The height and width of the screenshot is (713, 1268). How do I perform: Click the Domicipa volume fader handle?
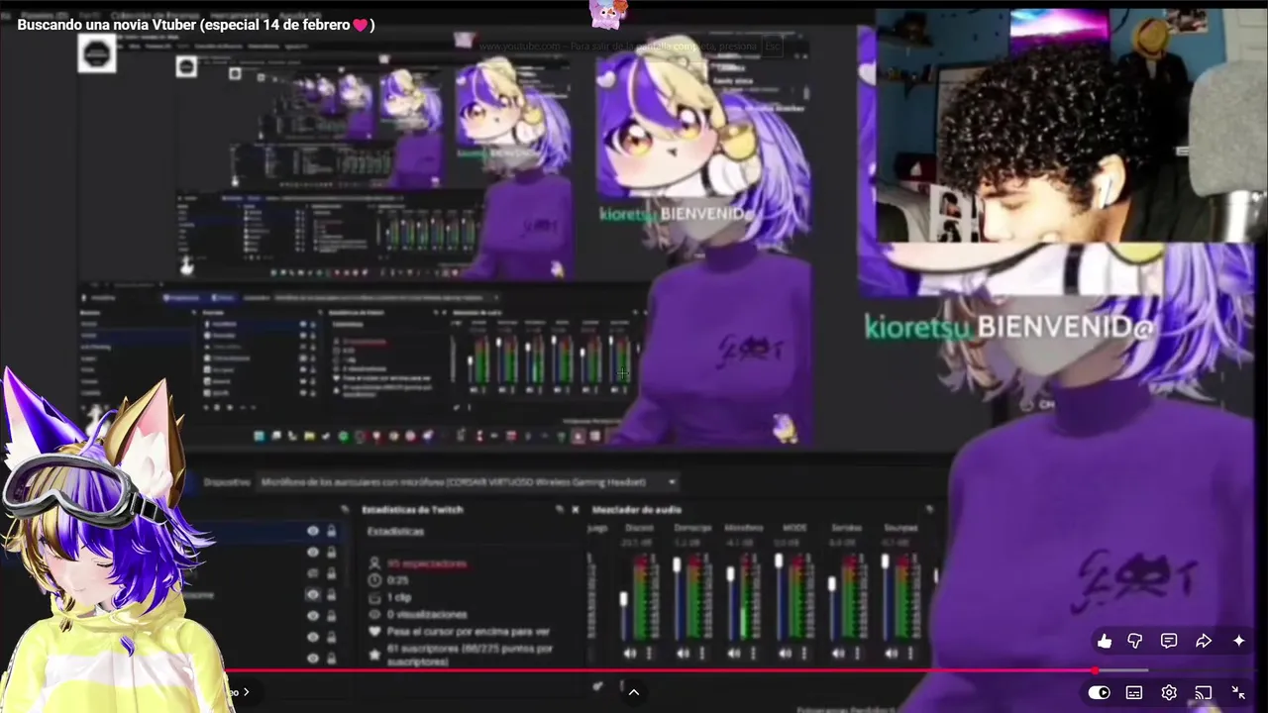point(677,565)
